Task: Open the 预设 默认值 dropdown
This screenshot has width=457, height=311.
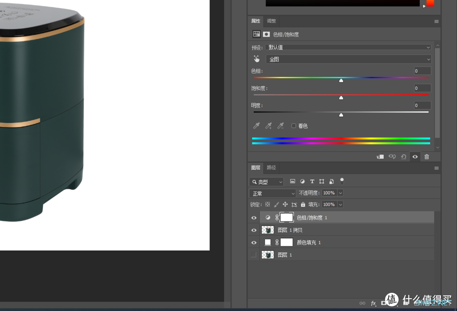Action: (348, 47)
